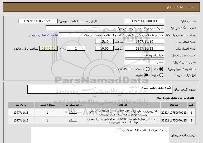Select the کالا radio button
The height and width of the screenshot is (143, 203).
(161, 69)
